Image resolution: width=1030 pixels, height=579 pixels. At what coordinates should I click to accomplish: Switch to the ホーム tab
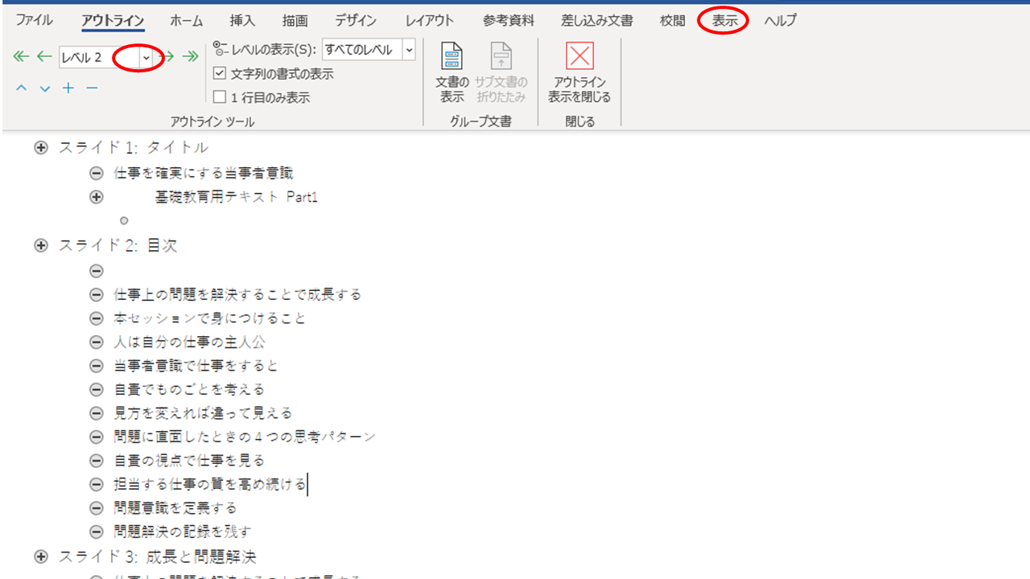(187, 21)
